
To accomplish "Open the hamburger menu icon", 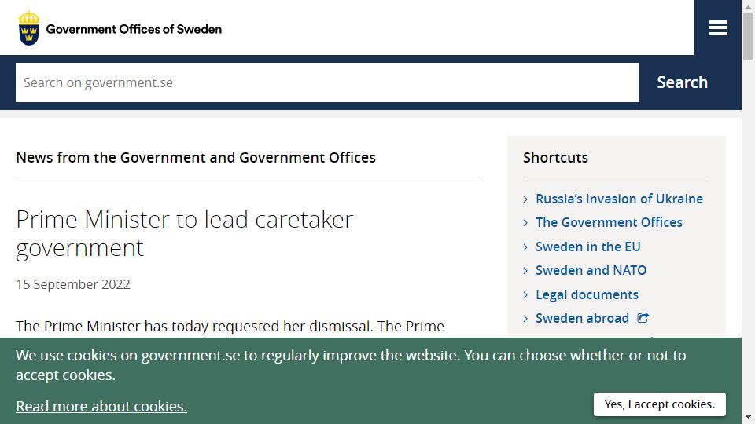I will 717,28.
